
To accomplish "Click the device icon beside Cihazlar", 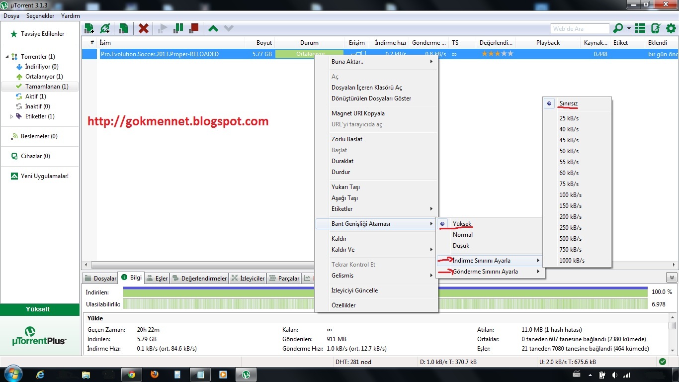I will pos(14,156).
